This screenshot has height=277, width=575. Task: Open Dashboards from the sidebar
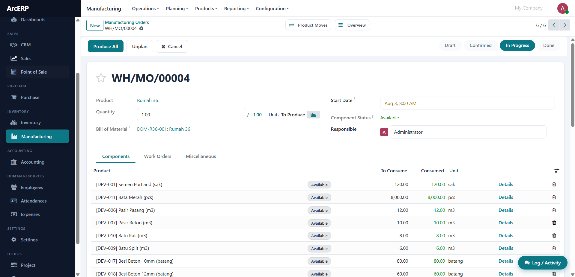(x=33, y=20)
